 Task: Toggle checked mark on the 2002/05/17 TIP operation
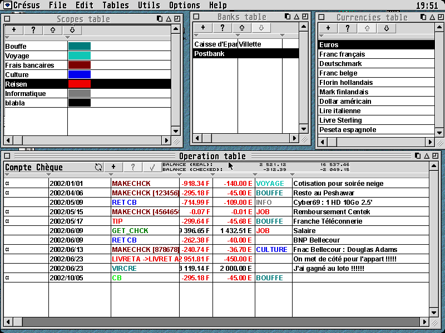(x=7, y=221)
